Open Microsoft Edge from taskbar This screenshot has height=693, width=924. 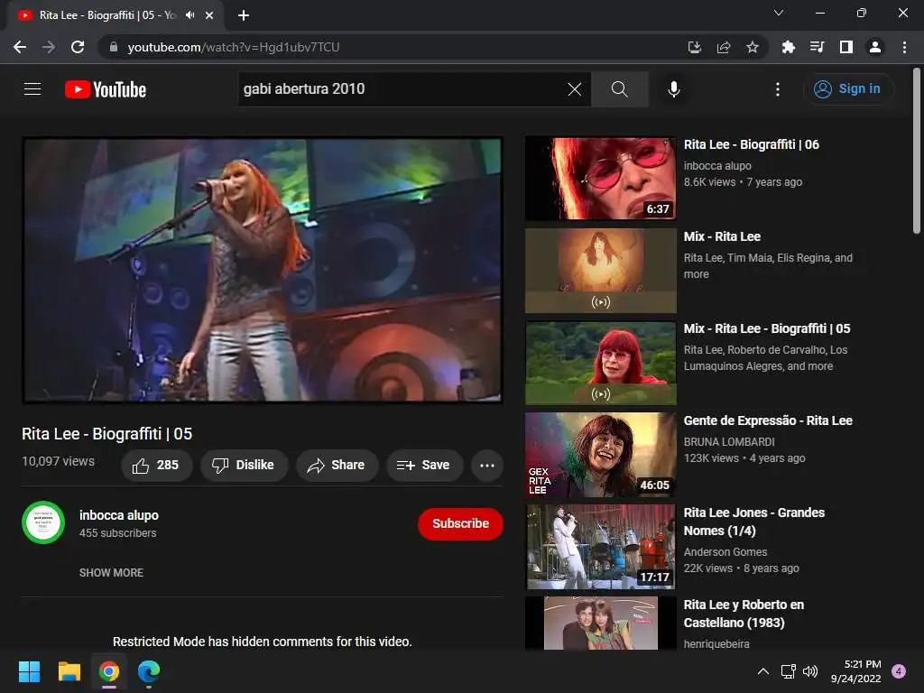tap(149, 671)
